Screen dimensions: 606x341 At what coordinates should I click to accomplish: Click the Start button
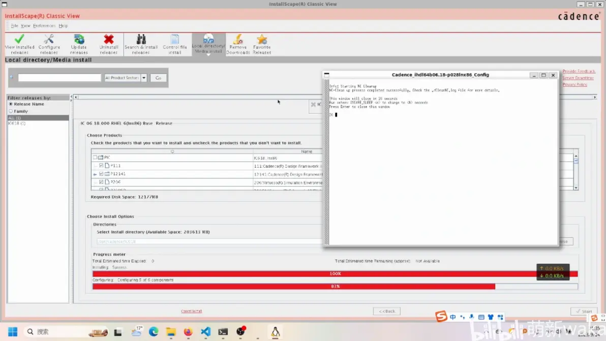pos(584,311)
